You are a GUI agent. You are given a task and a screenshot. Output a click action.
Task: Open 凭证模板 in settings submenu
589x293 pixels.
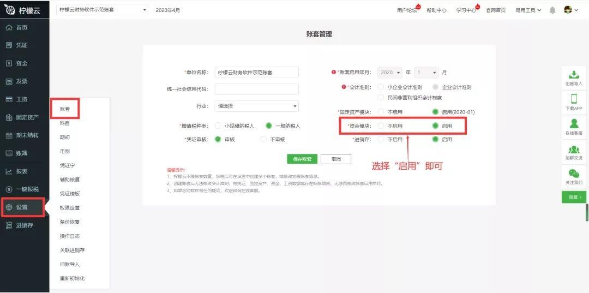click(69, 194)
